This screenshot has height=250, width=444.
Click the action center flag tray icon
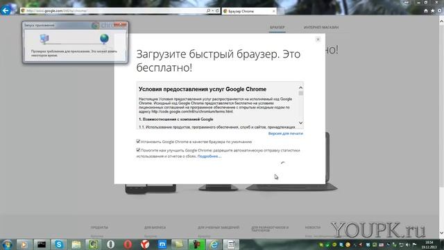click(x=414, y=244)
